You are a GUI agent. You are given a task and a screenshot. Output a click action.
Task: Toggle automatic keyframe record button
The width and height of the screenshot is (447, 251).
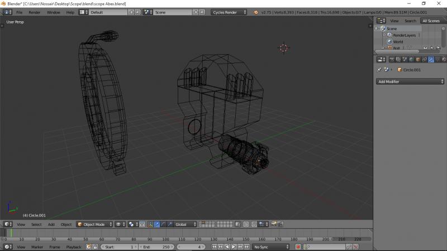tap(298, 247)
